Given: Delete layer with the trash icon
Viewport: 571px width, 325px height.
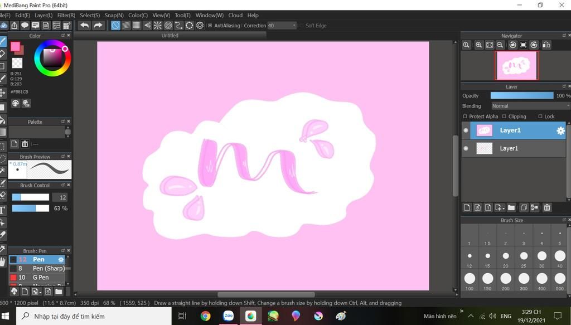Looking at the screenshot, I should coord(547,207).
